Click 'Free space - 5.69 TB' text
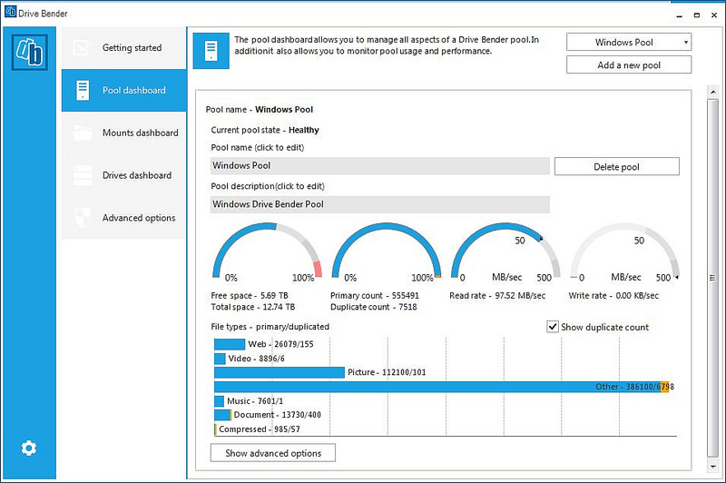Image resolution: width=726 pixels, height=483 pixels. (250, 295)
